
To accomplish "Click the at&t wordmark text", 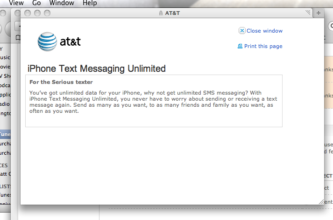I will 71,41.
